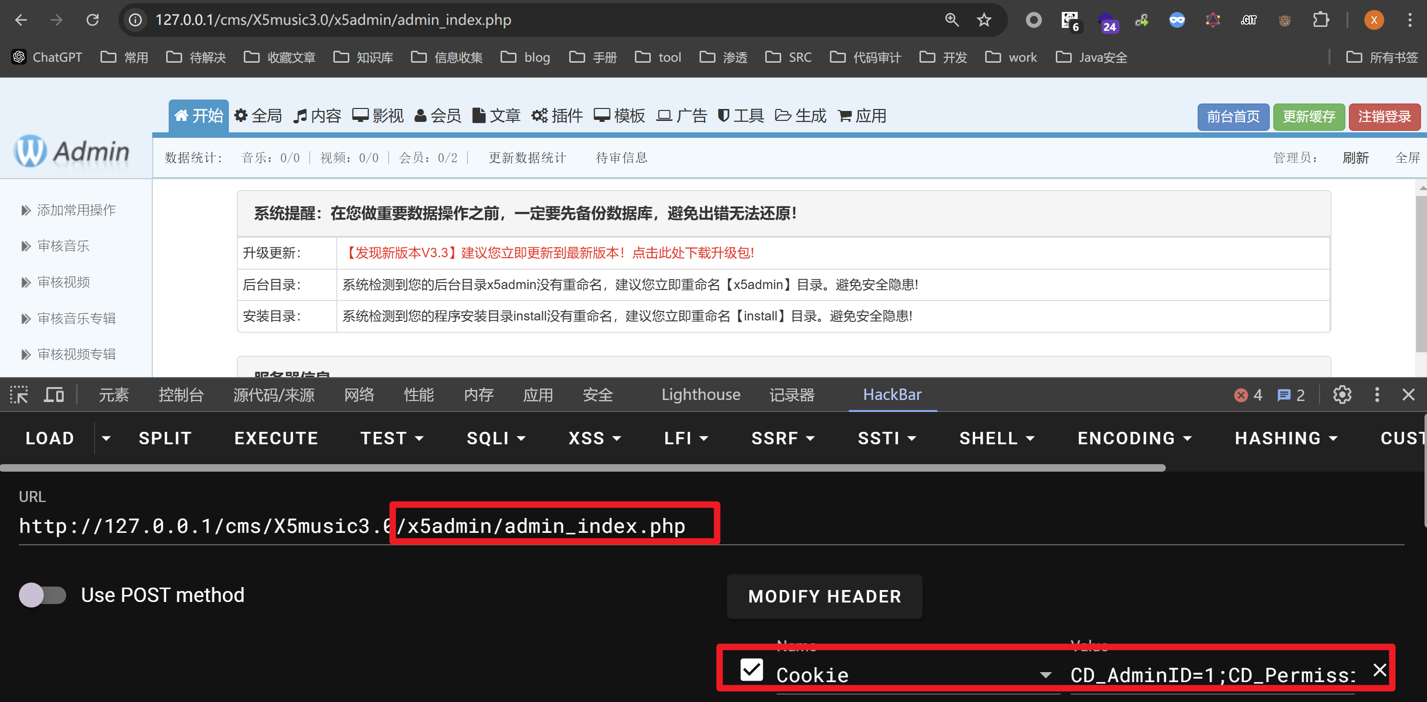Click the red V3.3 upgrade download link
Viewport: 1427px width, 702px height.
point(548,253)
